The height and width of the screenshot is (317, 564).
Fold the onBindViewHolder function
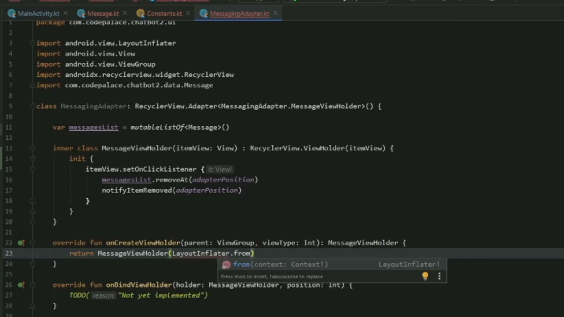pyautogui.click(x=33, y=285)
